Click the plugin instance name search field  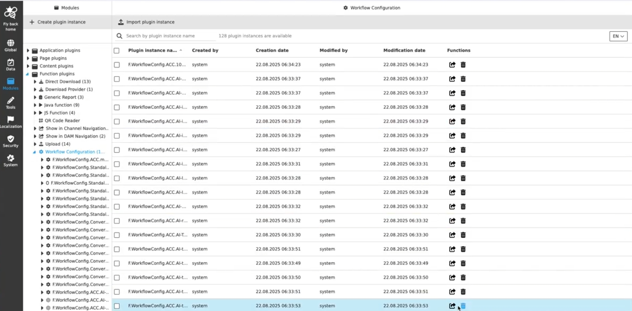click(x=168, y=36)
